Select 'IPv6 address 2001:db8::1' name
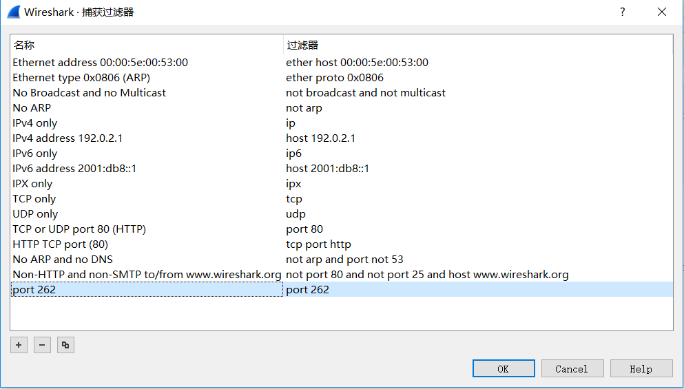 74,168
